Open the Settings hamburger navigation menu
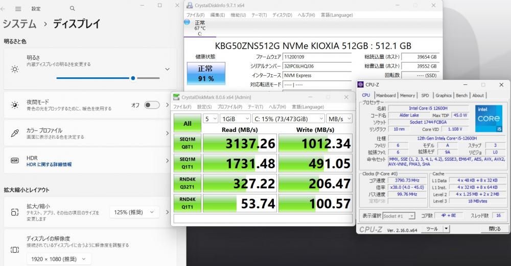The height and width of the screenshot is (266, 511). (x=18, y=9)
